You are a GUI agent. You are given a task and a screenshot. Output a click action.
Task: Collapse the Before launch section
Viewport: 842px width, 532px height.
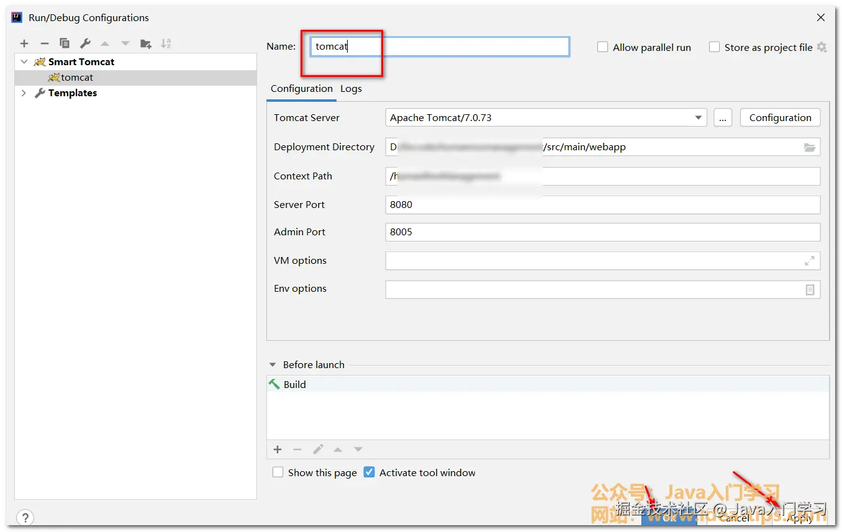pos(273,365)
